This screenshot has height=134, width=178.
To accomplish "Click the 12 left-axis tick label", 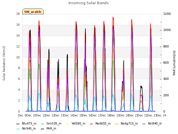I will tap(18, 47).
